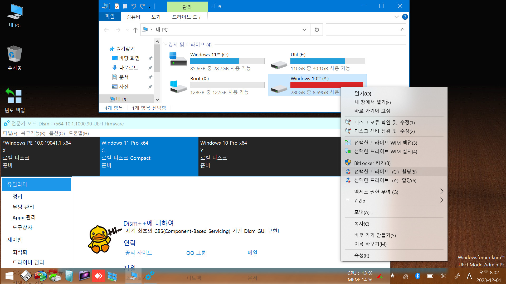Go up one level with the up arrow
Viewport: 506px width, 284px height.
tap(135, 30)
